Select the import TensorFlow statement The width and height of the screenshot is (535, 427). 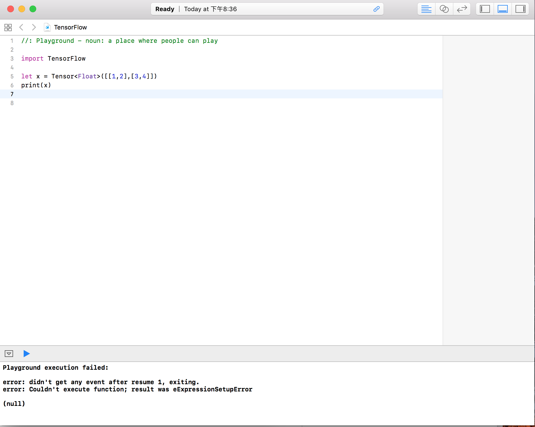pos(53,58)
